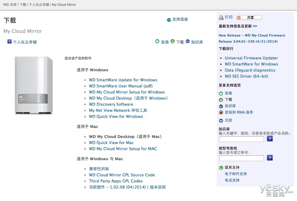This screenshot has height=201, width=297.
Task: Click the blue back-arrow icon beside 个人化云存储
Action: (x=9, y=41)
